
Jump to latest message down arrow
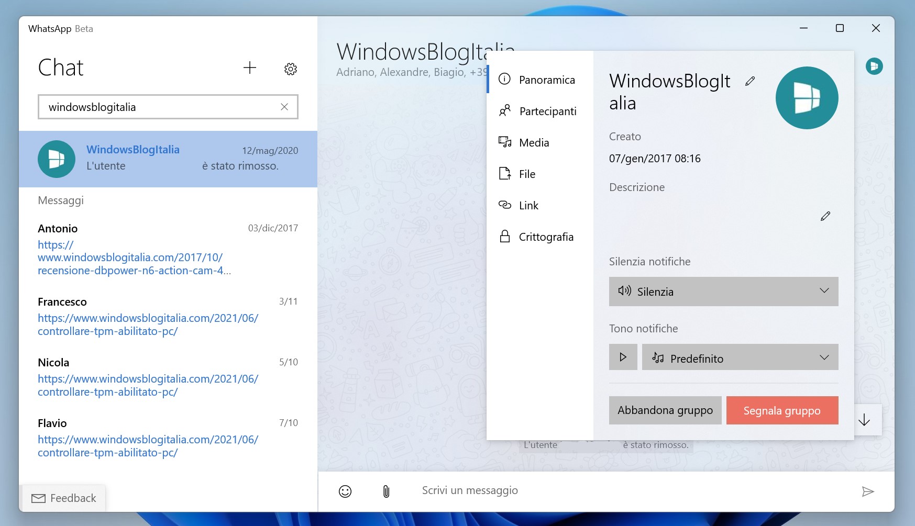click(x=864, y=420)
